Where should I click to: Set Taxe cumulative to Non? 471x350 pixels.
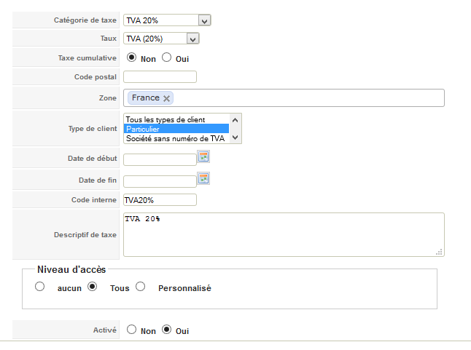point(131,57)
